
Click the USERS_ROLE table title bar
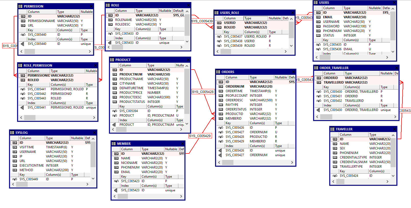coord(255,13)
